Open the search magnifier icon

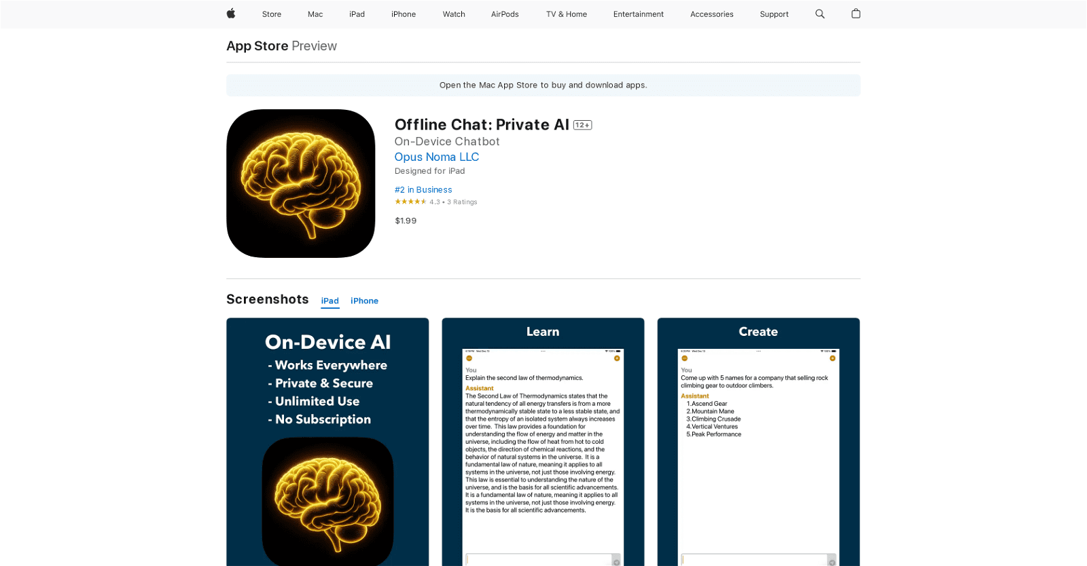tap(819, 14)
